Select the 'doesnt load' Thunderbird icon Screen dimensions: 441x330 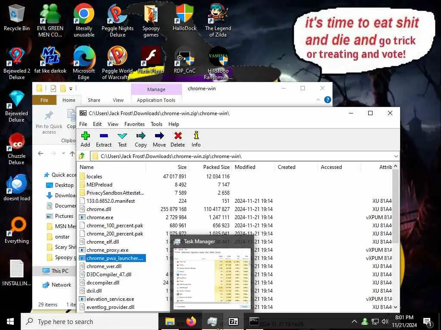point(17,188)
